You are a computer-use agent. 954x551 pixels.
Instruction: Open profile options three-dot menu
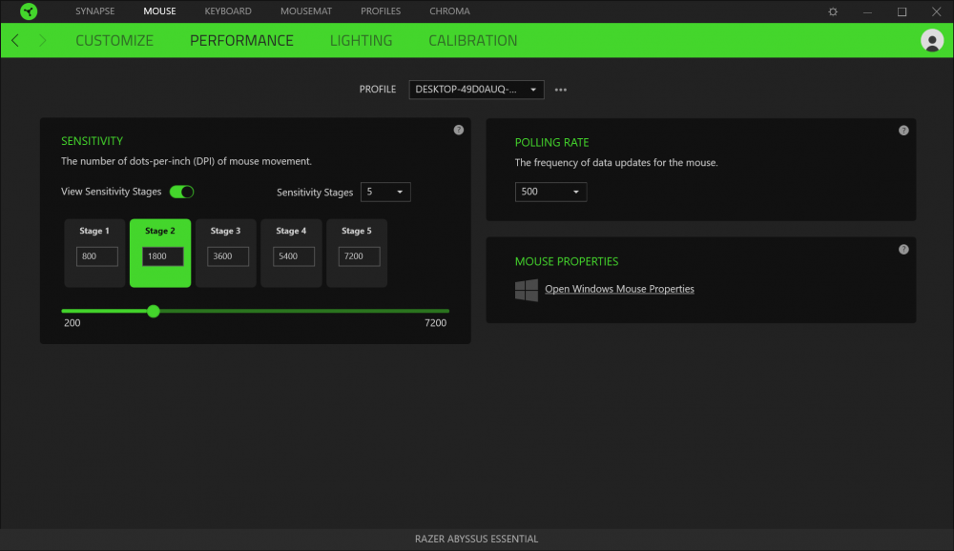click(x=561, y=90)
